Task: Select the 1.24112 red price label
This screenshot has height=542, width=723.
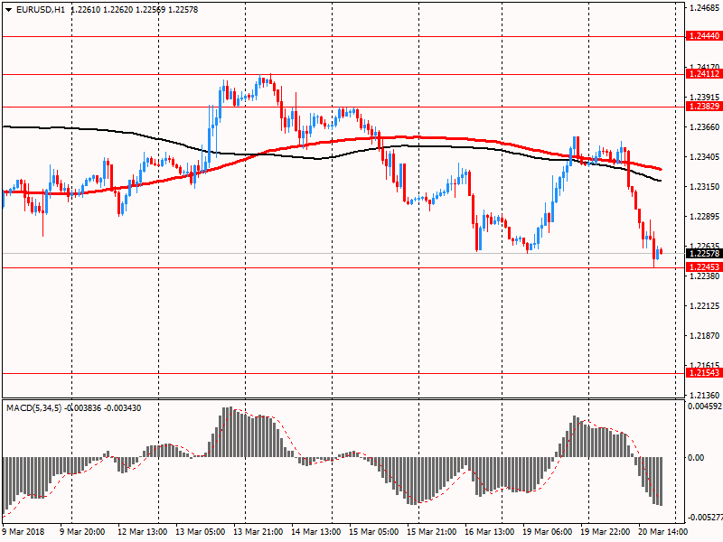Action: tap(703, 75)
